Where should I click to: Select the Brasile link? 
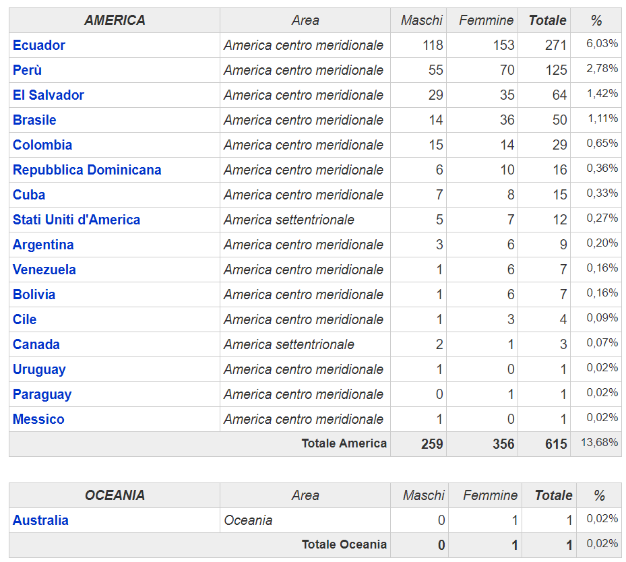tap(34, 120)
